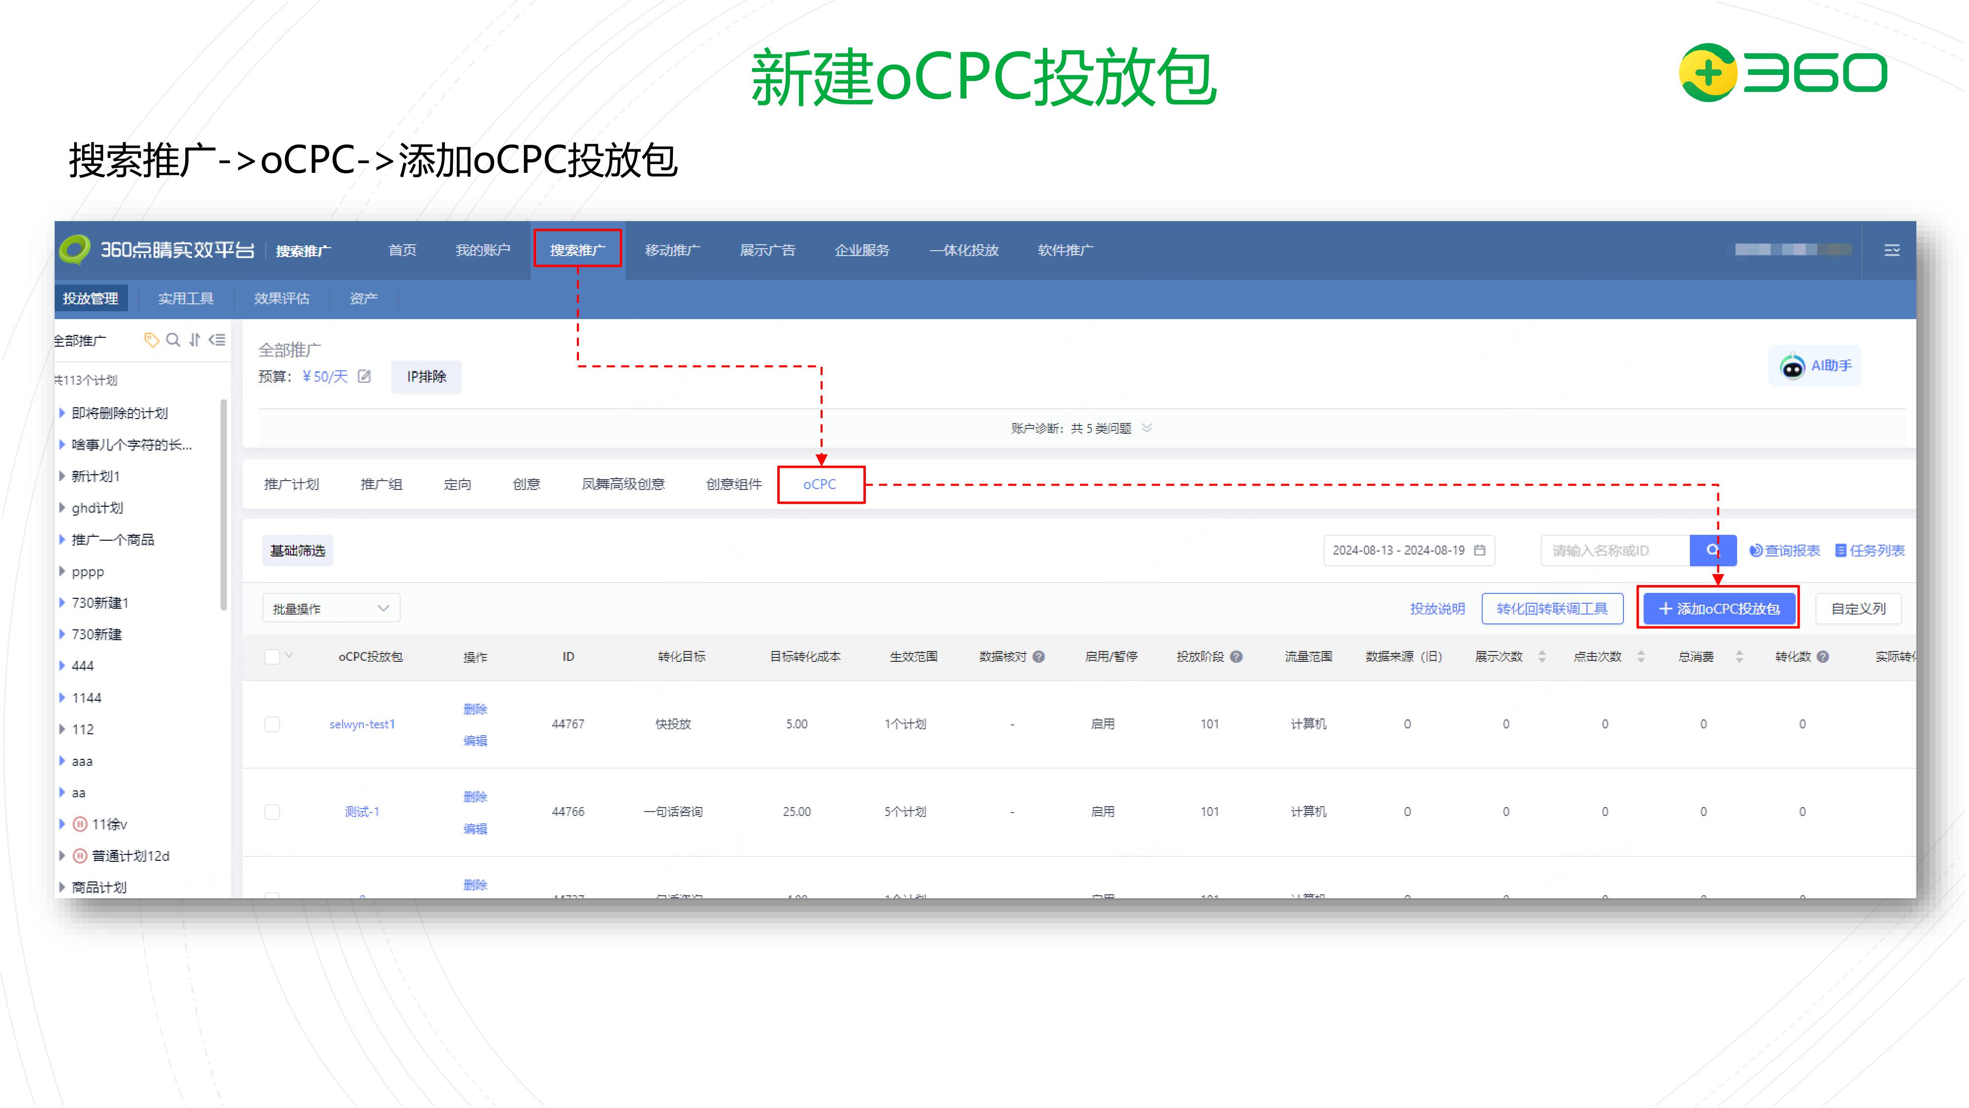Collapse sidebar with the list-collapse icon
Screen dimensions: 1969x1108
pyautogui.click(x=217, y=340)
